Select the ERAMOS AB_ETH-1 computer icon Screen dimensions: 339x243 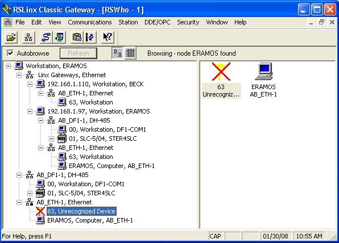pyautogui.click(x=263, y=80)
